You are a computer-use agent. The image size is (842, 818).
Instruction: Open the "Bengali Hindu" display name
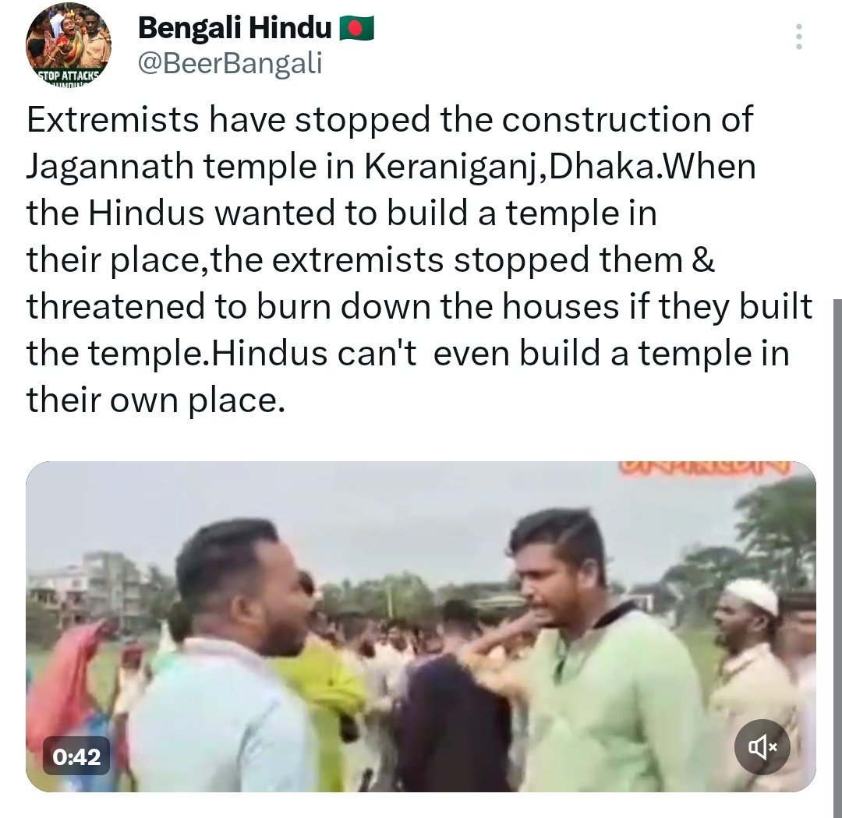[235, 28]
